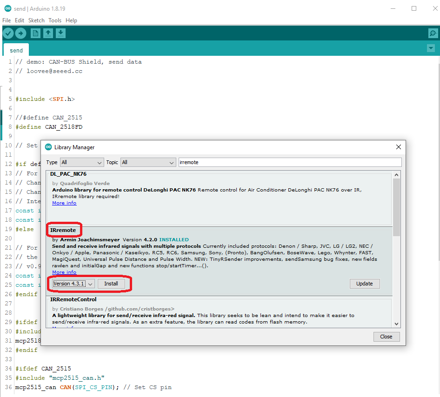Click the first comment line 'demo: CAN-BUS Shield'
The image size is (440, 397).
79,62
